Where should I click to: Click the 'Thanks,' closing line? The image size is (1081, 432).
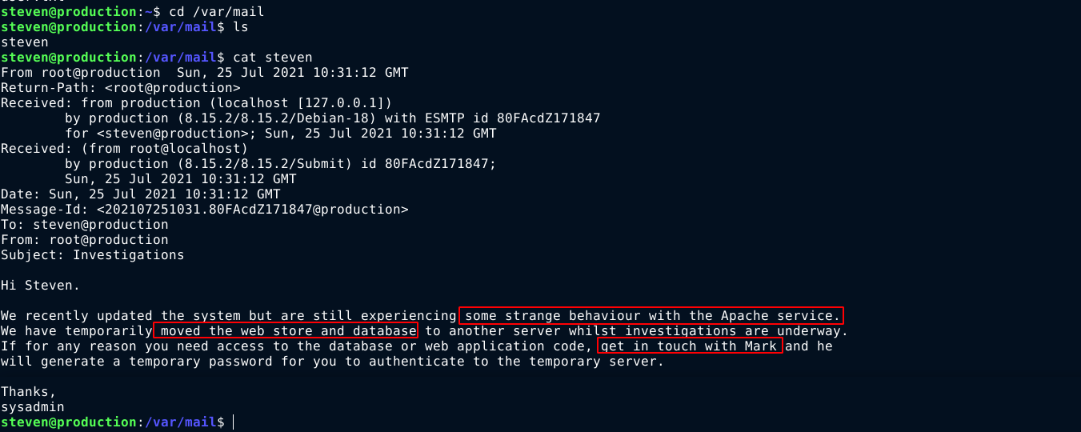tap(29, 391)
